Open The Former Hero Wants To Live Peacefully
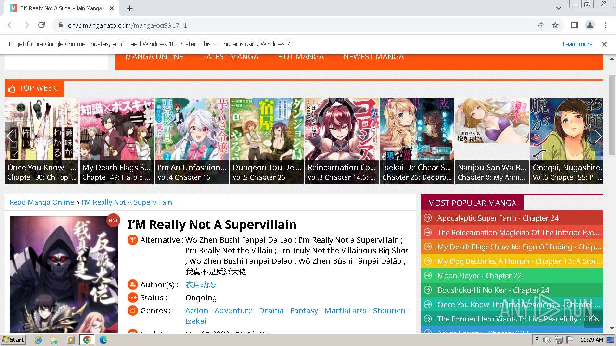The height and width of the screenshot is (346, 616). coord(519,319)
